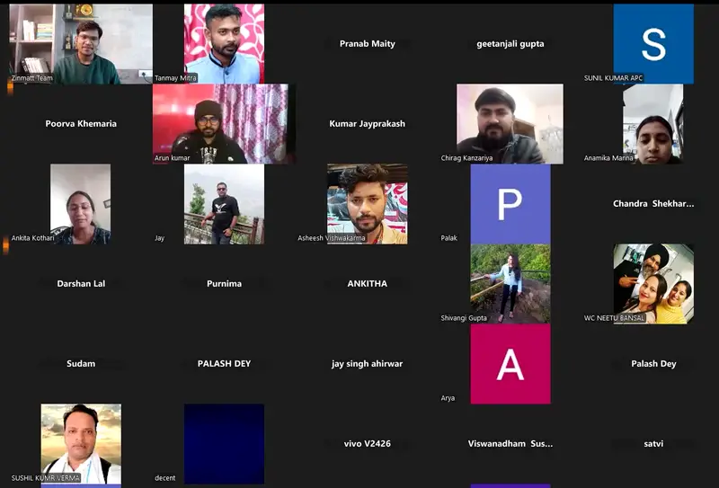719x488 pixels.
Task: Click the SUSHIL KUMR VERMA video tile
Action: tap(80, 442)
